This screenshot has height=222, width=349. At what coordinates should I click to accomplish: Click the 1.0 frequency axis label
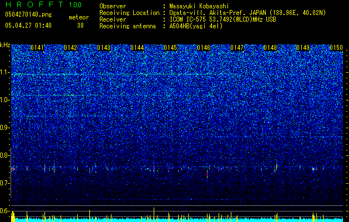point(5,100)
